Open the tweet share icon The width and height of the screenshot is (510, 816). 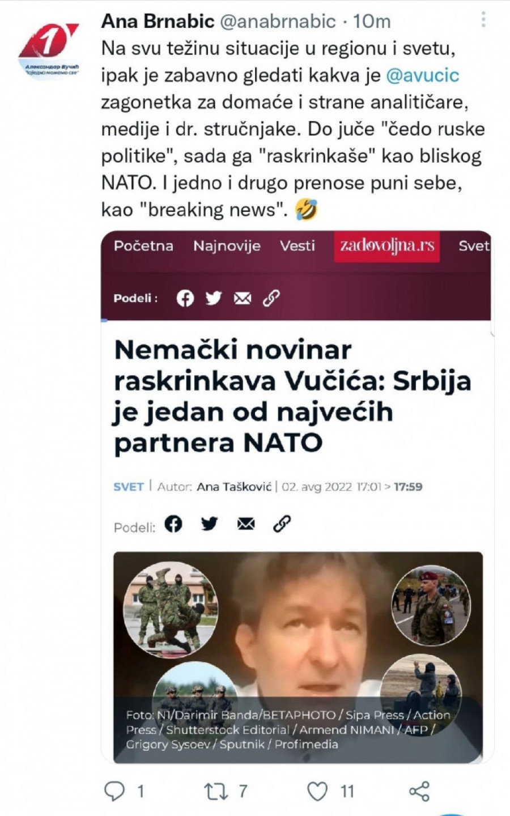pos(419,791)
